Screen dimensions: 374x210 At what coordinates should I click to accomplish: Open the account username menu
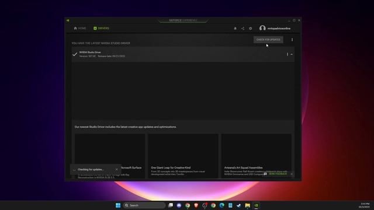click(x=279, y=29)
